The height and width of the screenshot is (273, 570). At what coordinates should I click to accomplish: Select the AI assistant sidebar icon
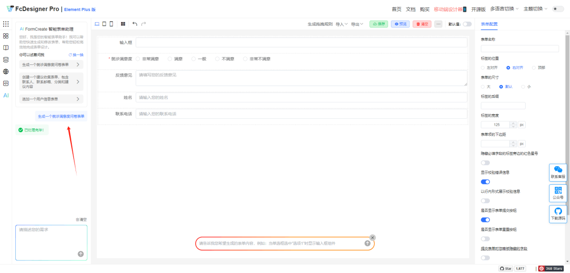6,95
